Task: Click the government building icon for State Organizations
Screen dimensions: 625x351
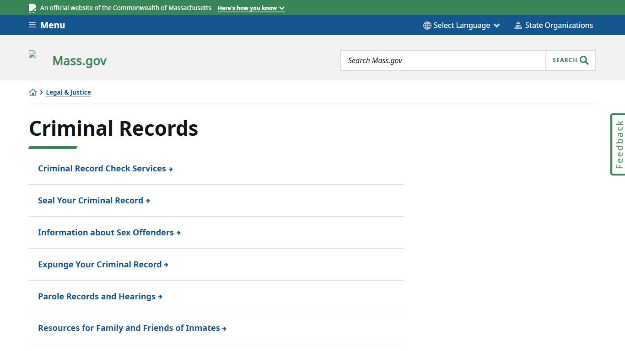Action: tap(517, 25)
